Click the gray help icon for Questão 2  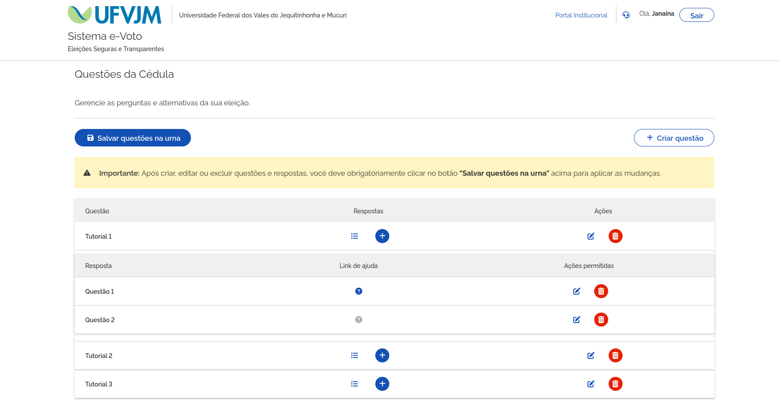click(359, 320)
